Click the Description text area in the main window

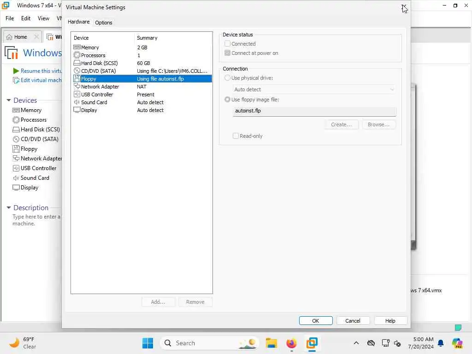click(x=36, y=220)
